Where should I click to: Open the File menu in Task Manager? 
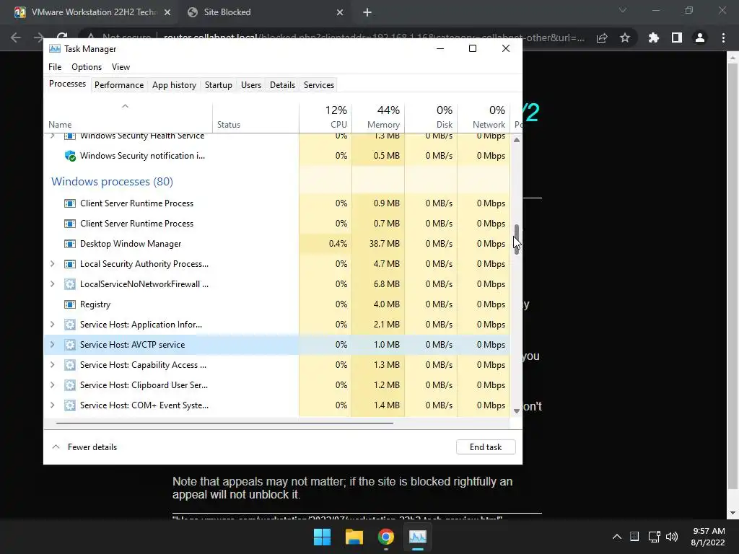[55, 67]
